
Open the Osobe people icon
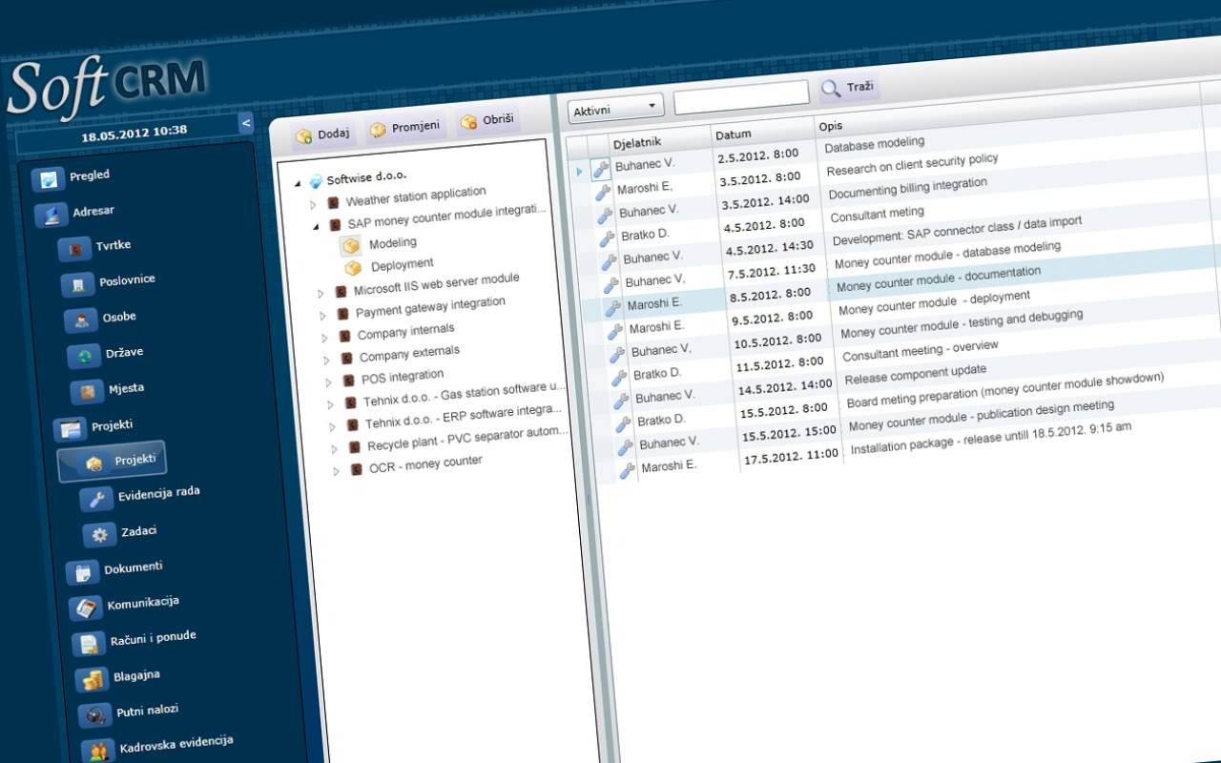pos(81,320)
